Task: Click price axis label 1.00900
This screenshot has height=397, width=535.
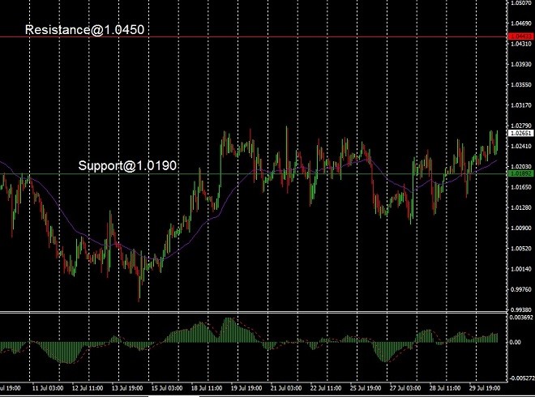Action: (521, 228)
